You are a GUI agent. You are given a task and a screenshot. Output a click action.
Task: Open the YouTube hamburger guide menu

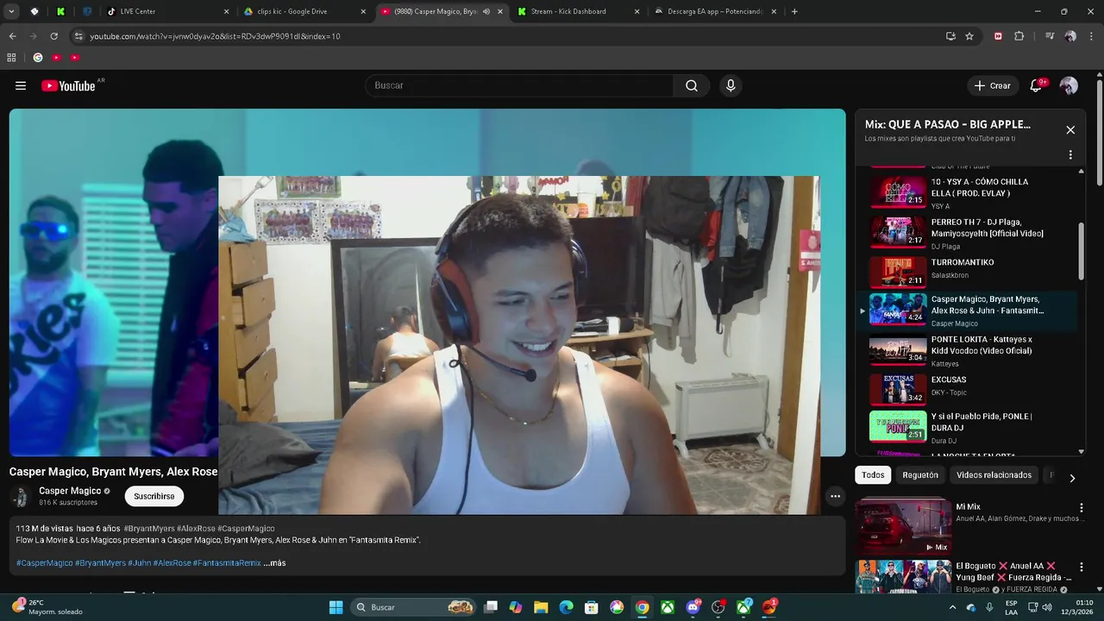(x=21, y=85)
